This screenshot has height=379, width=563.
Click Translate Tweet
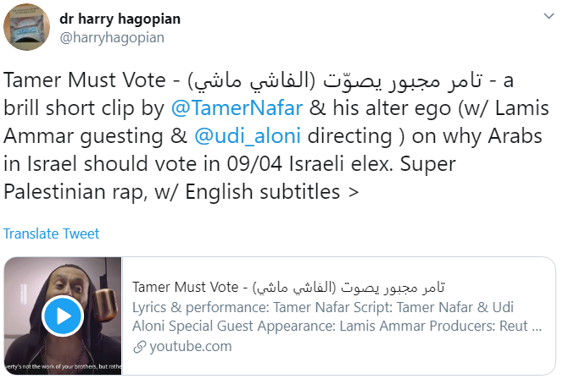52,233
